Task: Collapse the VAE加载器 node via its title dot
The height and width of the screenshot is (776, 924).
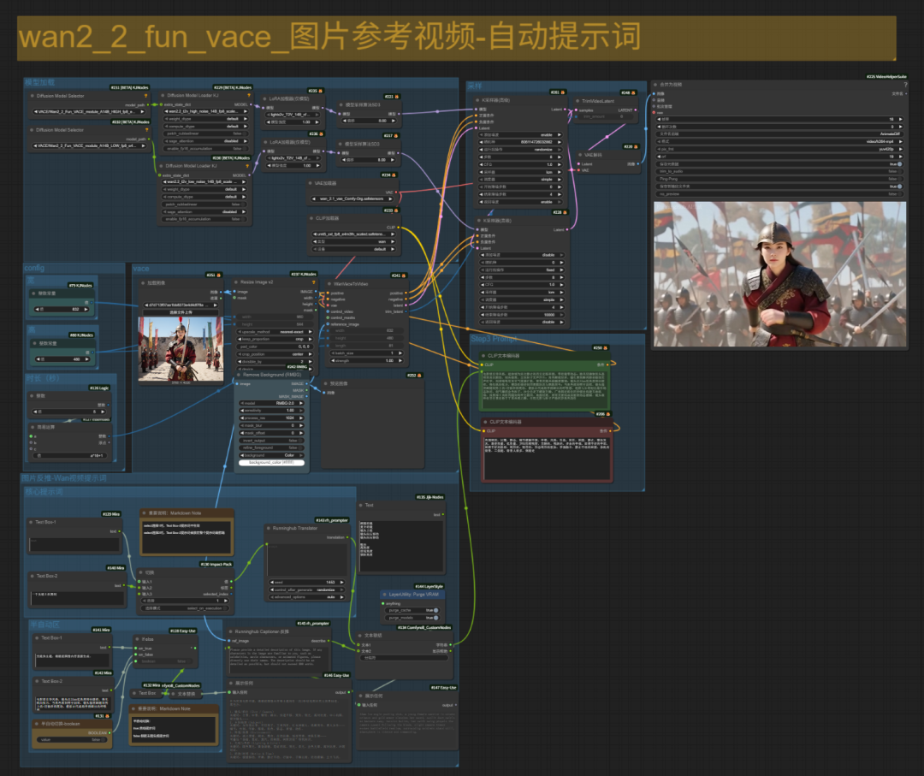Action: (x=310, y=183)
